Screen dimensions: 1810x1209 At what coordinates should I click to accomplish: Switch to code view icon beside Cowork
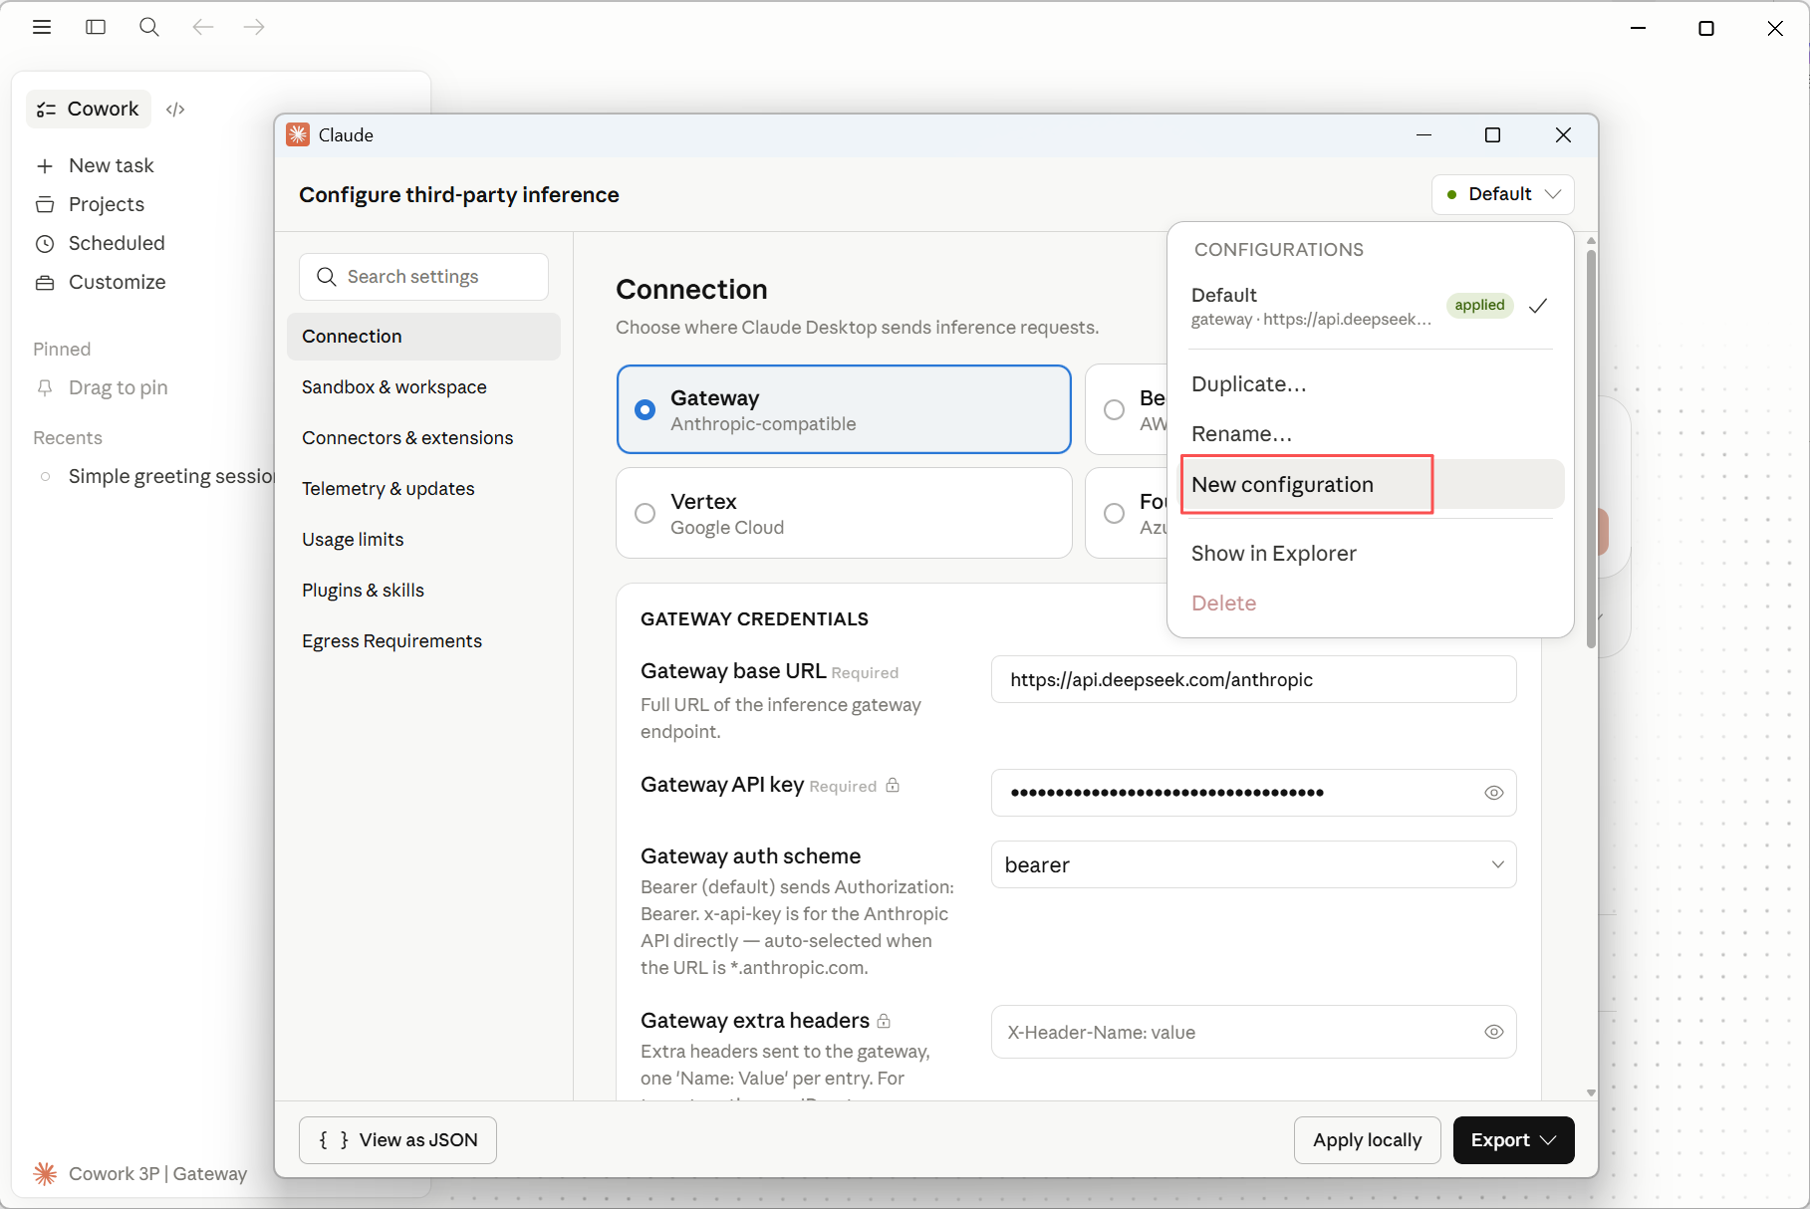pos(175,110)
